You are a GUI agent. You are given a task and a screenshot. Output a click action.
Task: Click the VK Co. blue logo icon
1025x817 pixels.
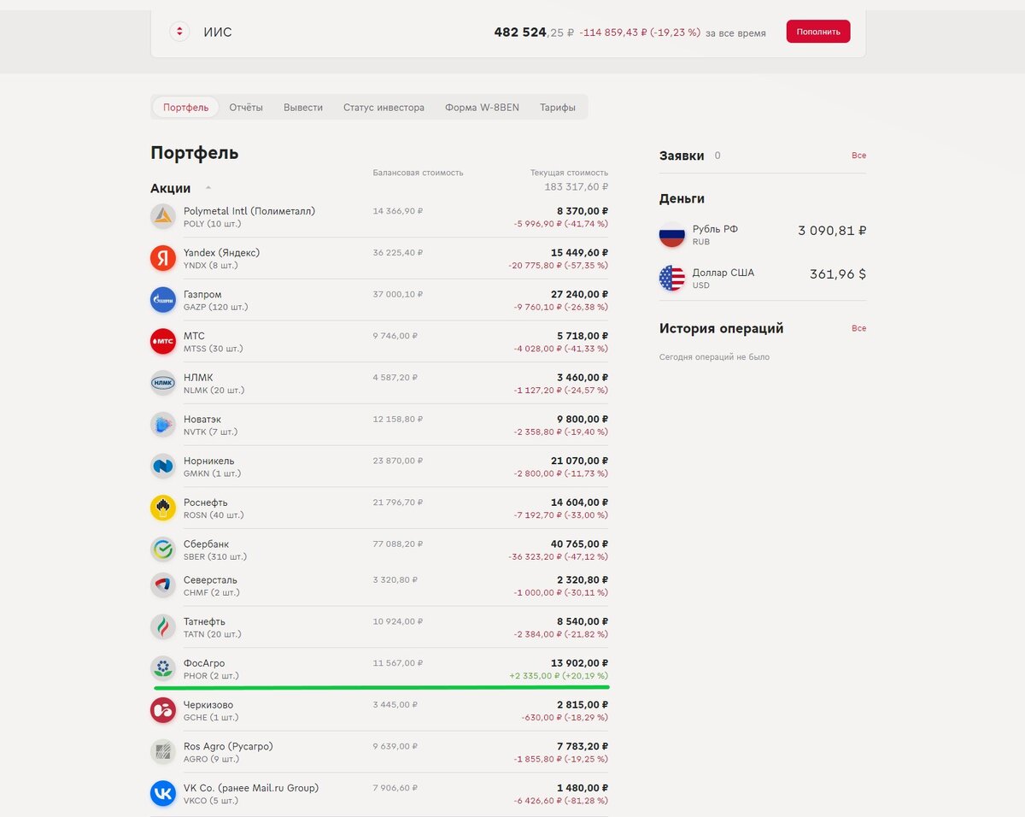(163, 793)
